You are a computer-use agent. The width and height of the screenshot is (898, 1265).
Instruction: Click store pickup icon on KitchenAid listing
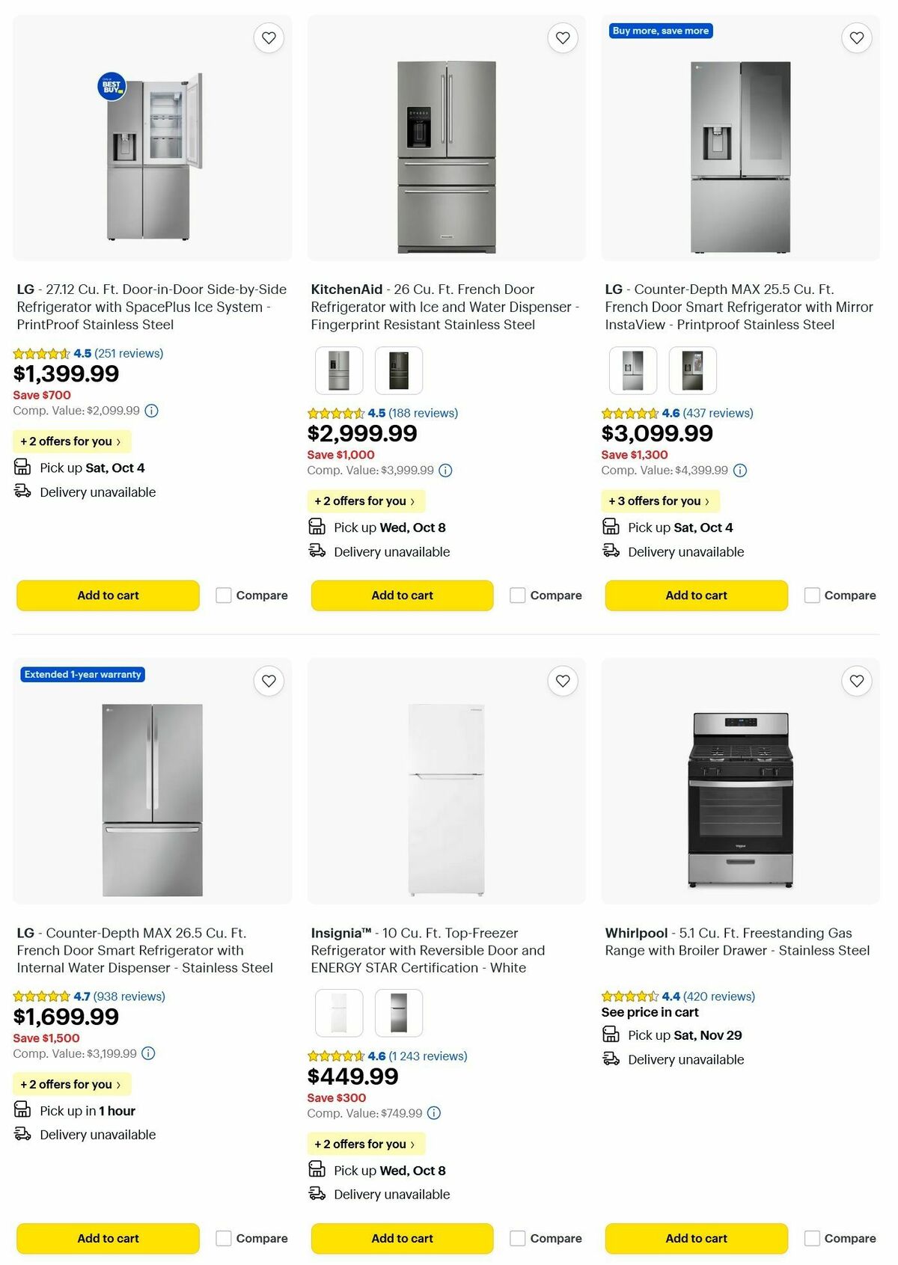(317, 526)
